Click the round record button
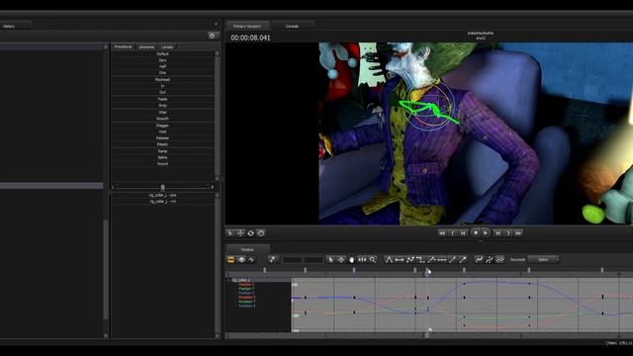The width and height of the screenshot is (633, 356). click(476, 233)
